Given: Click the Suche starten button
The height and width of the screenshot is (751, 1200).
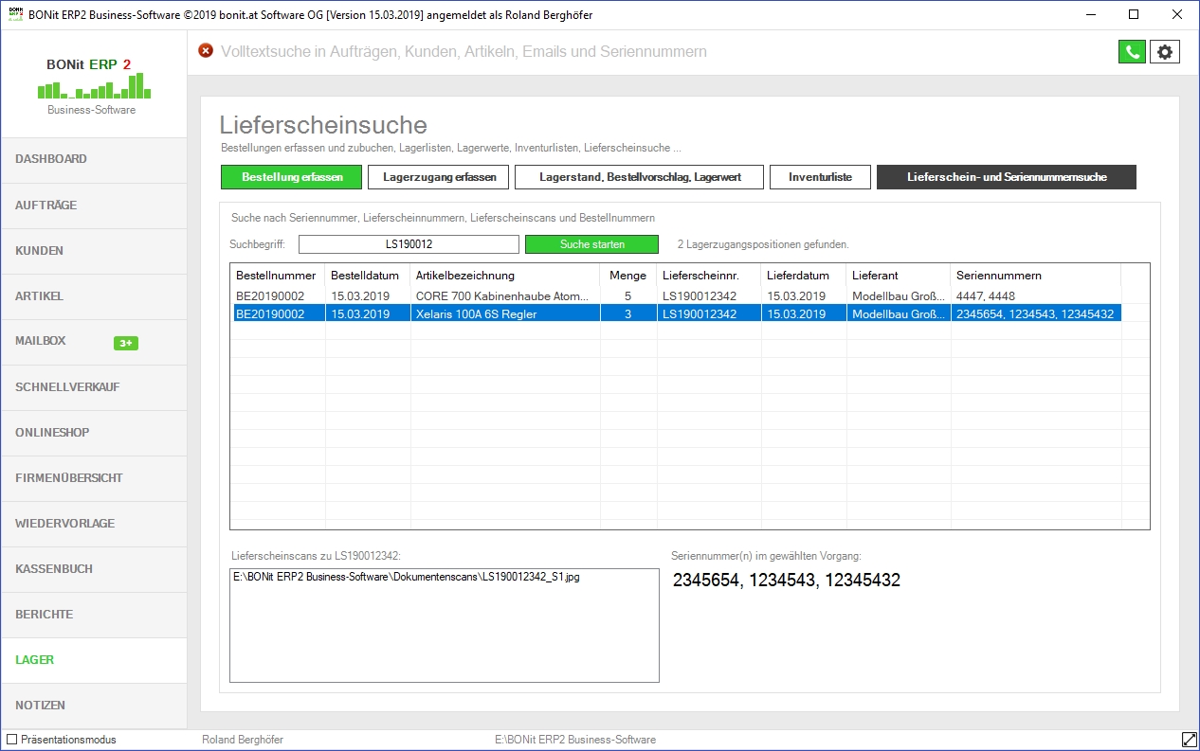Looking at the screenshot, I should (x=591, y=244).
